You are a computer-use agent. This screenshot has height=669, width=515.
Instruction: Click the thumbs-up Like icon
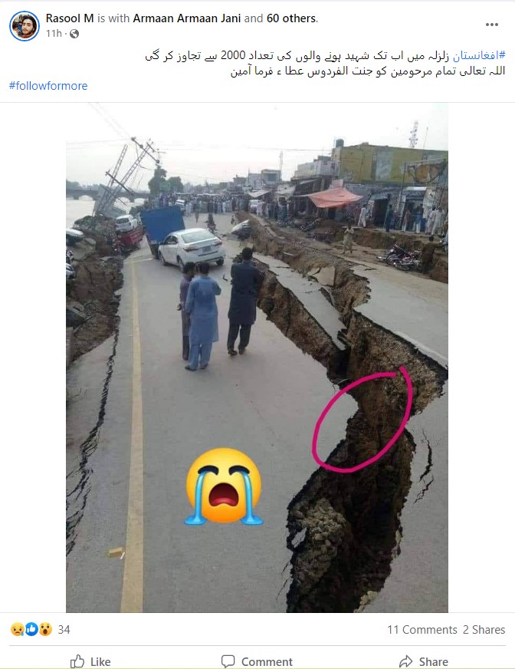[x=77, y=661]
